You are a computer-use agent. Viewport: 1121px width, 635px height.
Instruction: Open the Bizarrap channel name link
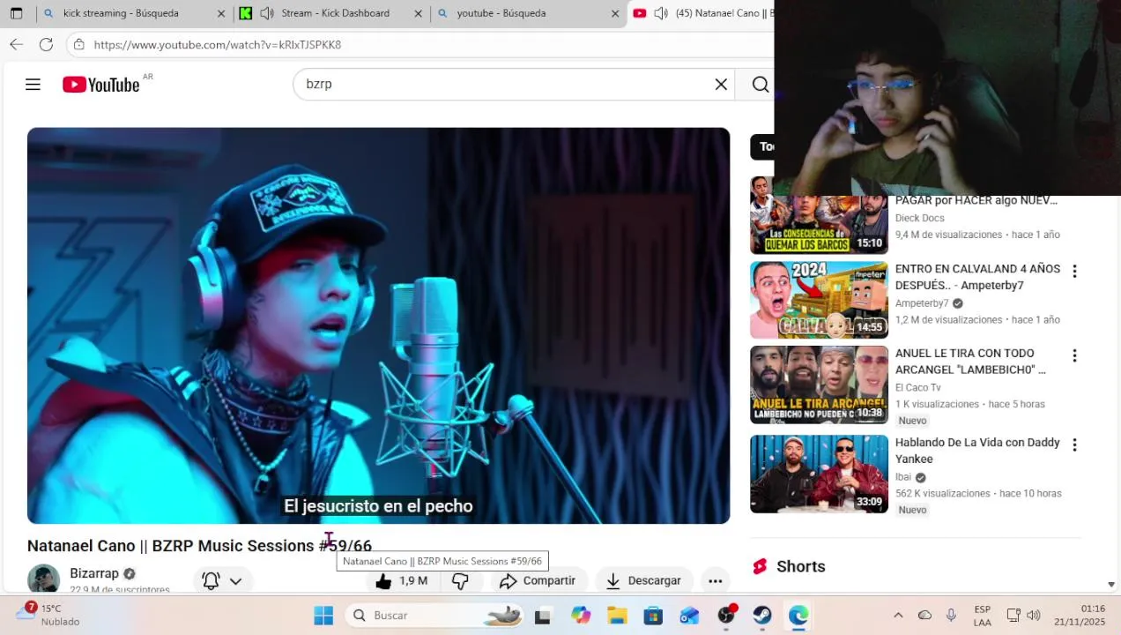(x=94, y=573)
